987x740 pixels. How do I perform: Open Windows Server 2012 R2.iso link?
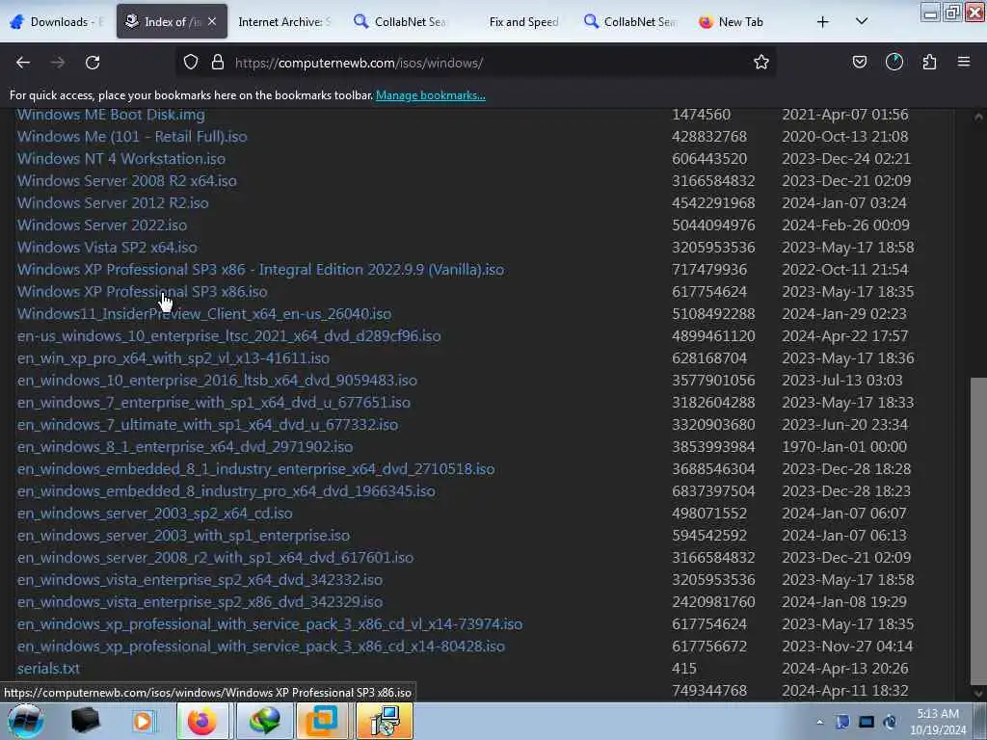[113, 202]
